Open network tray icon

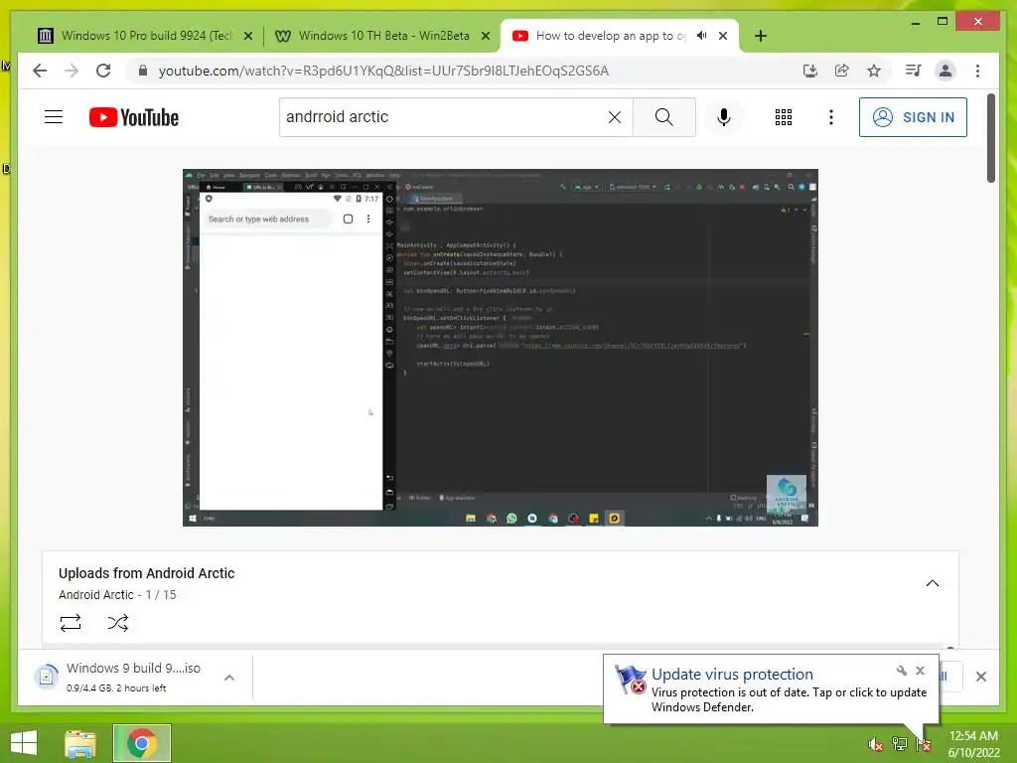tap(900, 744)
